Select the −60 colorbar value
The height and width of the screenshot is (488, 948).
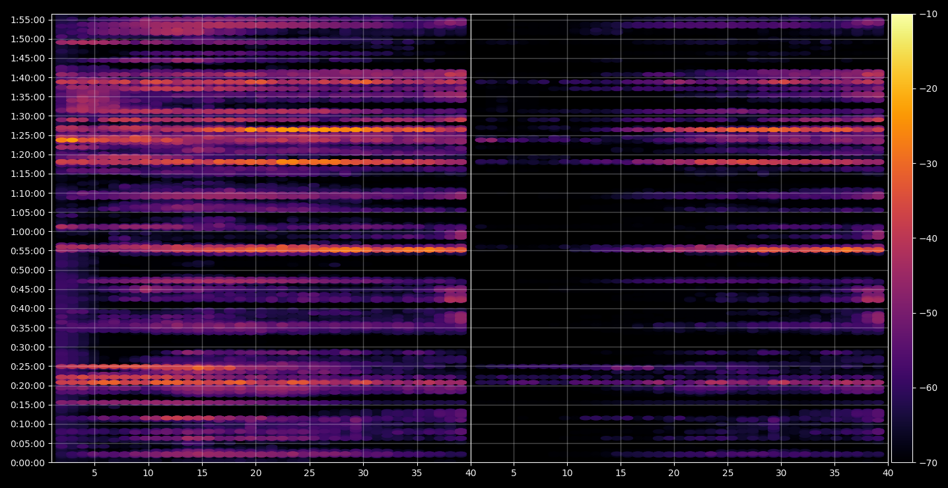pos(928,388)
